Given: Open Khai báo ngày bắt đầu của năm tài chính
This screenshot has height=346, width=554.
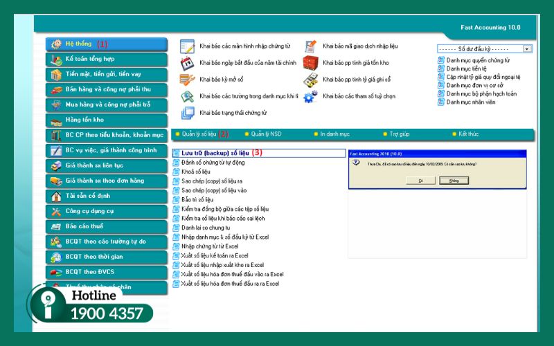Looking at the screenshot, I should tap(248, 63).
